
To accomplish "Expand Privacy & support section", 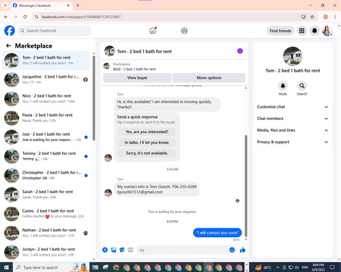I will [x=293, y=142].
